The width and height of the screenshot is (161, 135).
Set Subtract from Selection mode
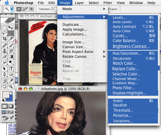27,9
